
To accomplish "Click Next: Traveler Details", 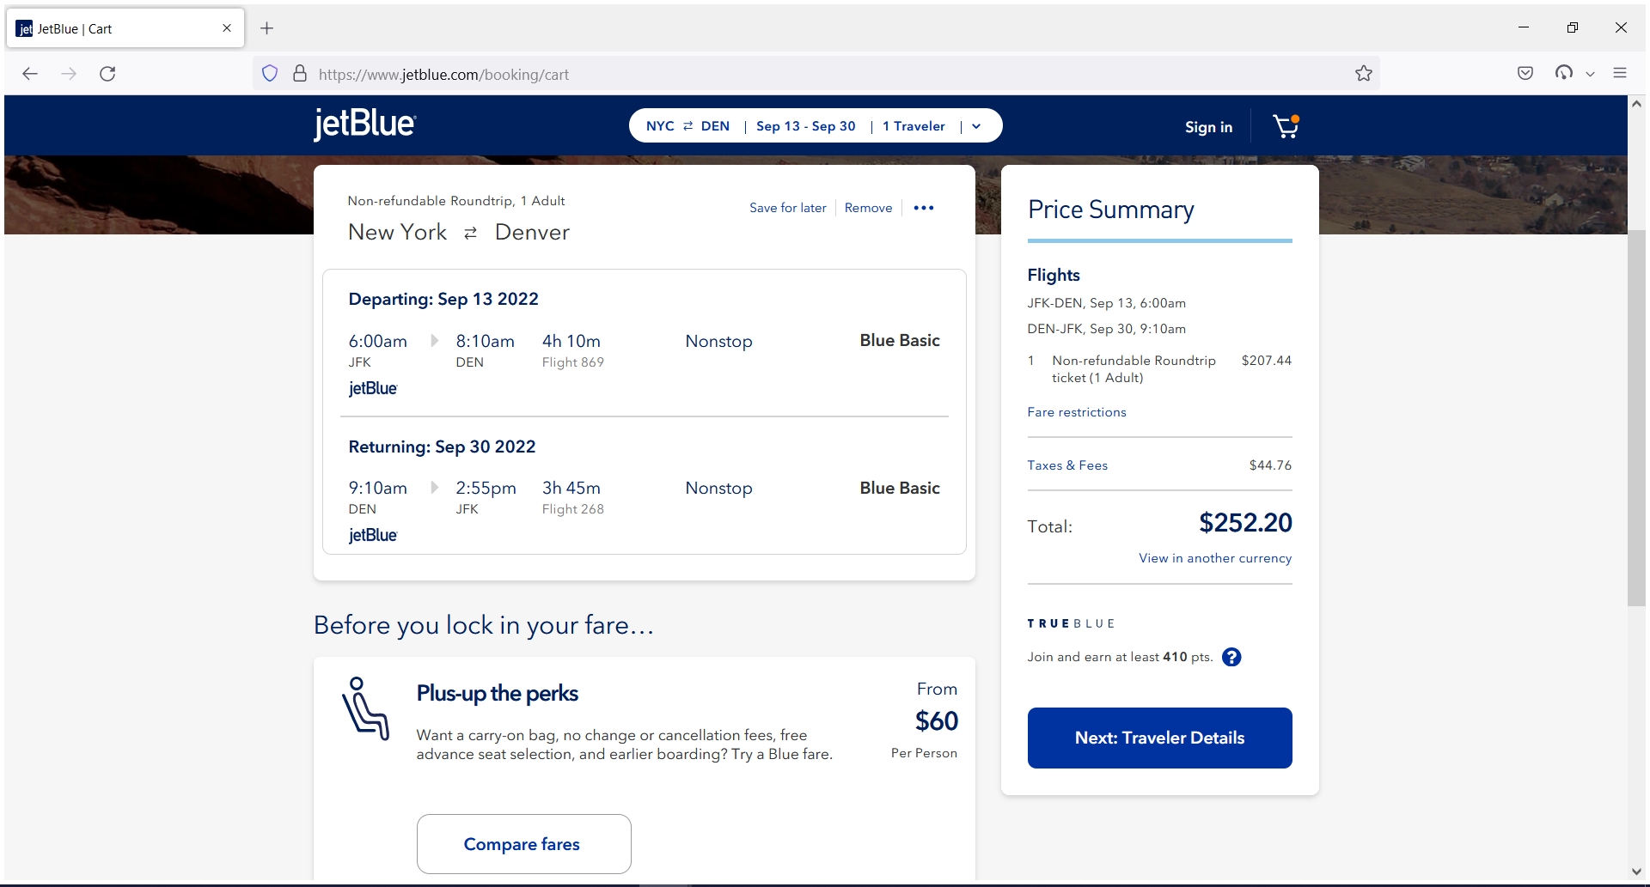I will tap(1158, 738).
